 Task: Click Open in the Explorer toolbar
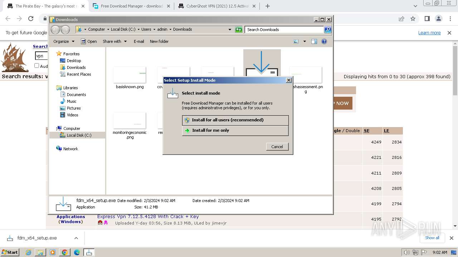[x=89, y=41]
